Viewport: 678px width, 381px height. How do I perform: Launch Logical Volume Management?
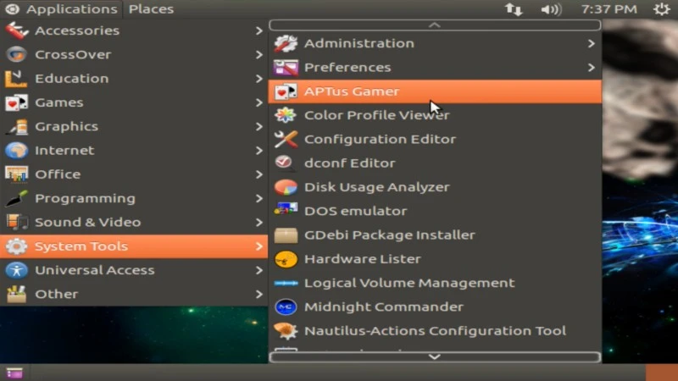coord(435,283)
